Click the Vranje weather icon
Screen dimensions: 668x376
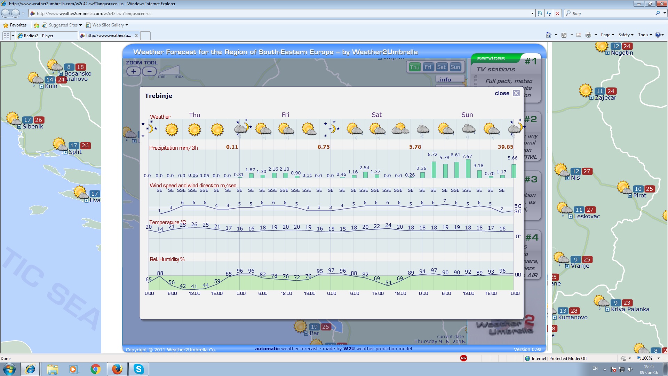pos(561,259)
